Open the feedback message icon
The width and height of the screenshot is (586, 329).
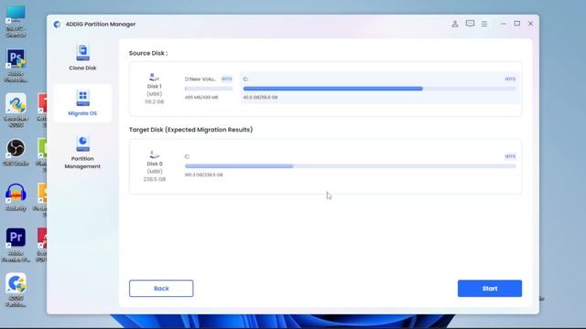coord(470,24)
